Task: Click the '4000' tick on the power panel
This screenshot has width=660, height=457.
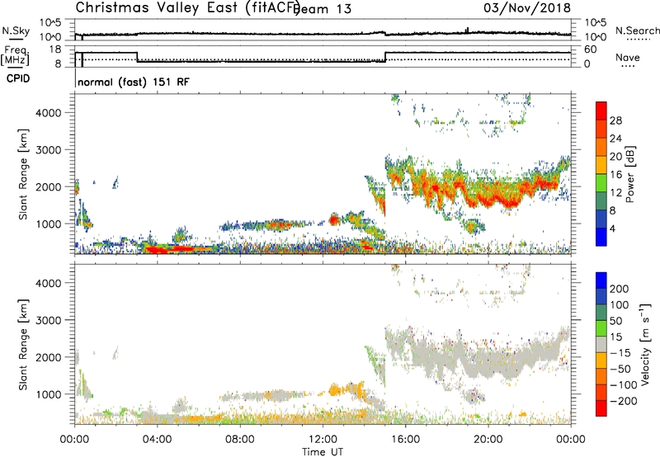Action: coord(48,113)
